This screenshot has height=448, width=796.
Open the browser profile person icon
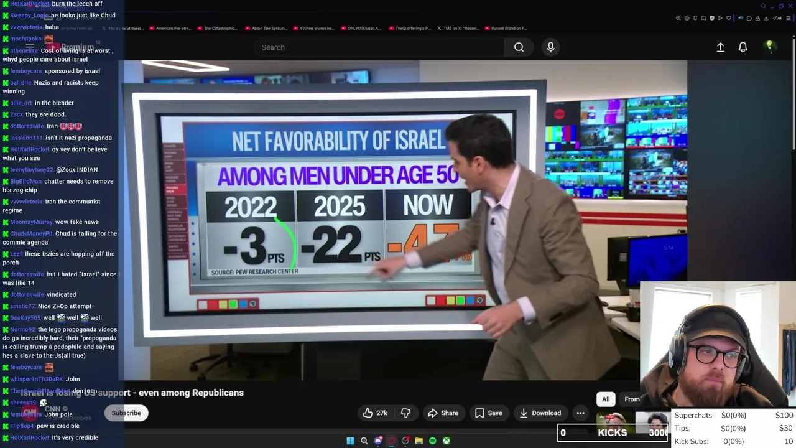pos(757,18)
